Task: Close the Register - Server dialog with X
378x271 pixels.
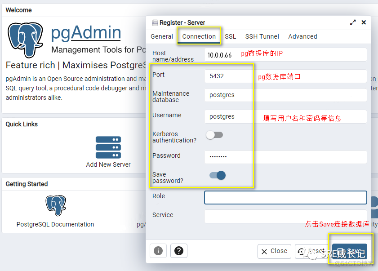Action: tap(364, 22)
